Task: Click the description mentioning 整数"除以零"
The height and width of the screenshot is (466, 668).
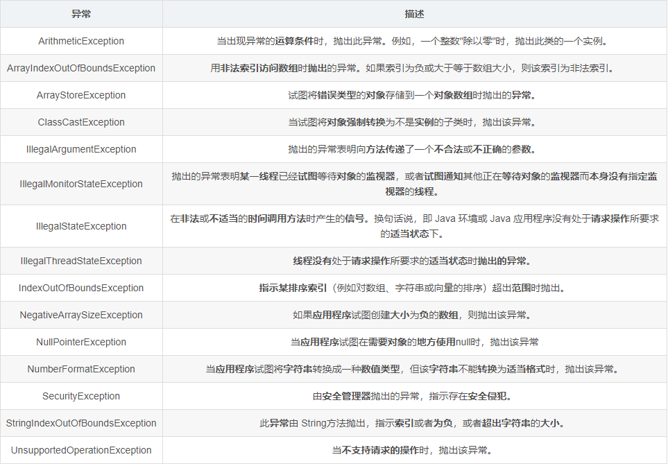Action: coord(414,41)
